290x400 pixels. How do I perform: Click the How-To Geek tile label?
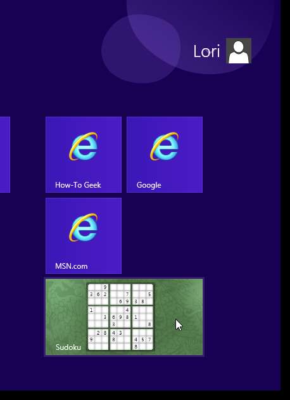coord(78,185)
